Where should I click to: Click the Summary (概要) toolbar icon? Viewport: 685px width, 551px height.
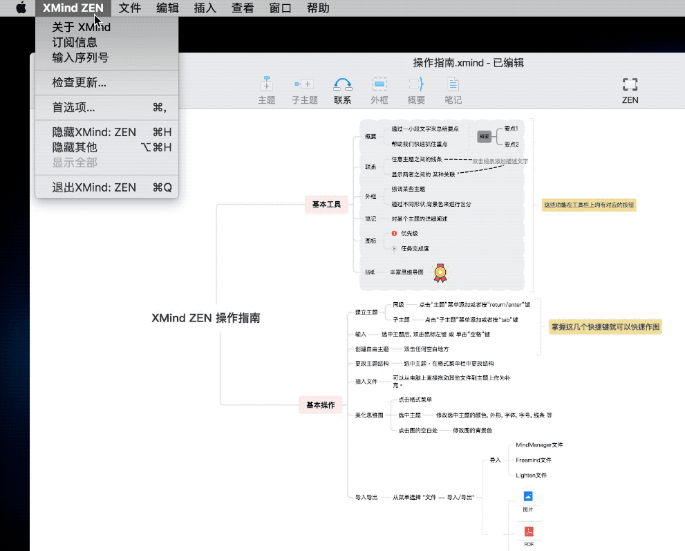(x=416, y=90)
